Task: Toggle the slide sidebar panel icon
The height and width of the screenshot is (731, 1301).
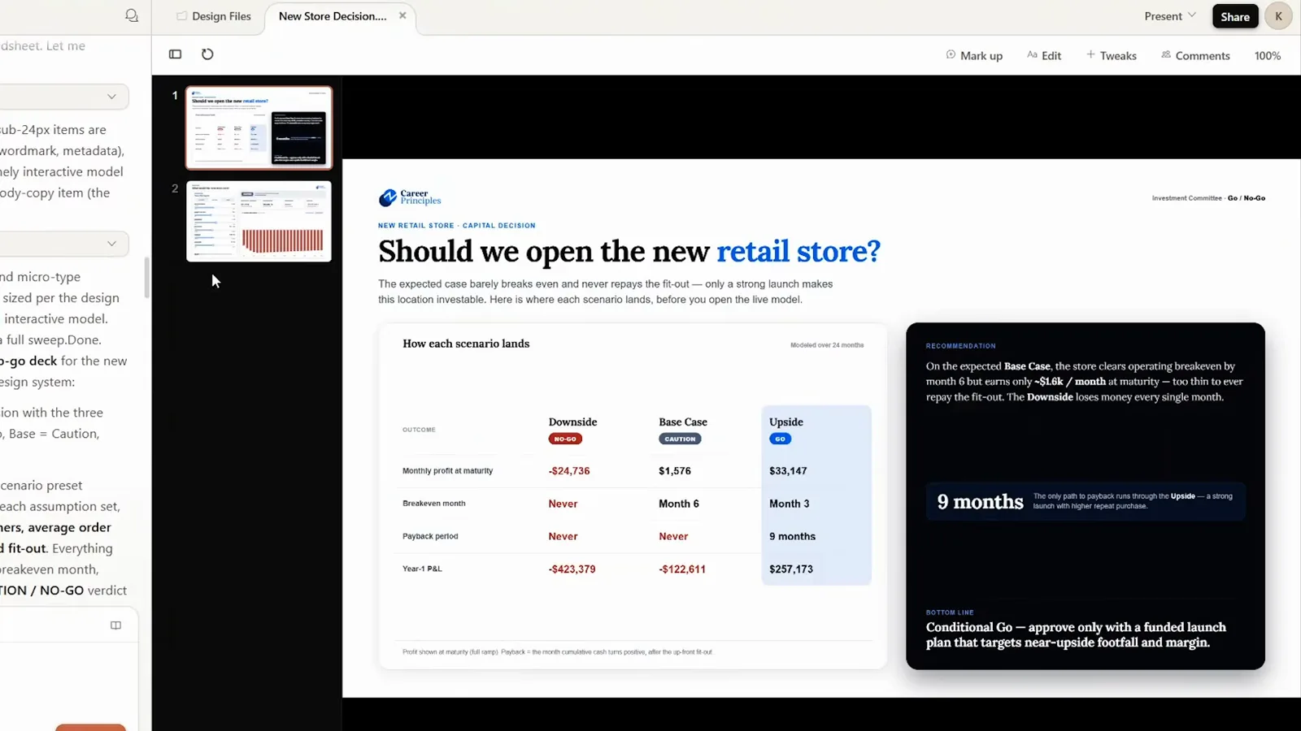Action: 175,54
